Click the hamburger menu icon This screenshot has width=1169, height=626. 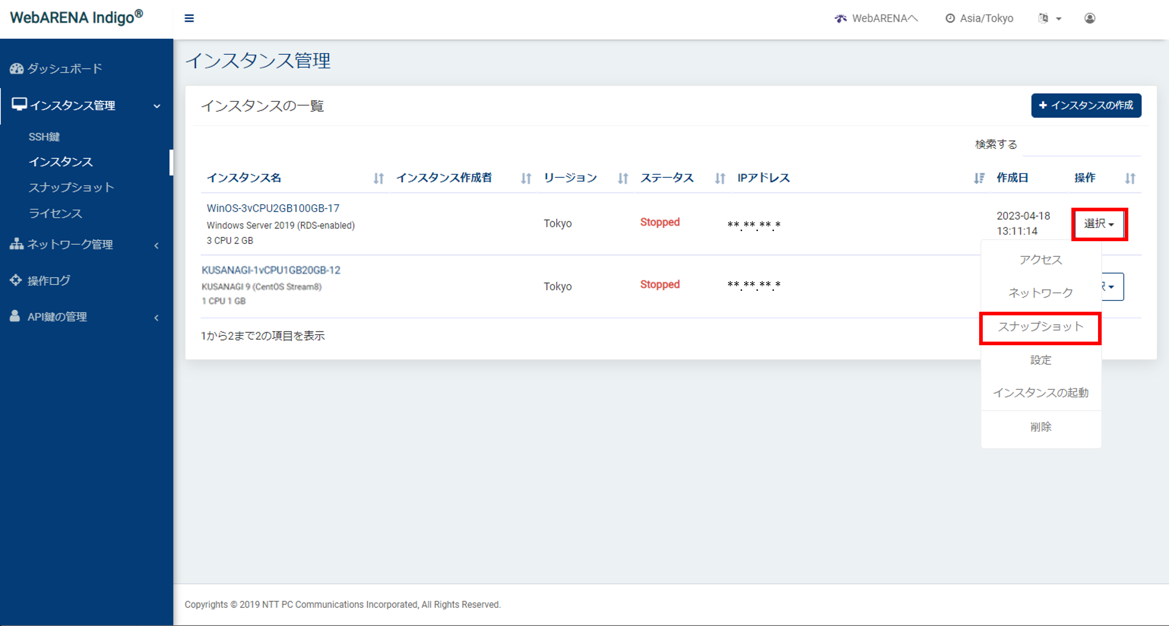[189, 18]
